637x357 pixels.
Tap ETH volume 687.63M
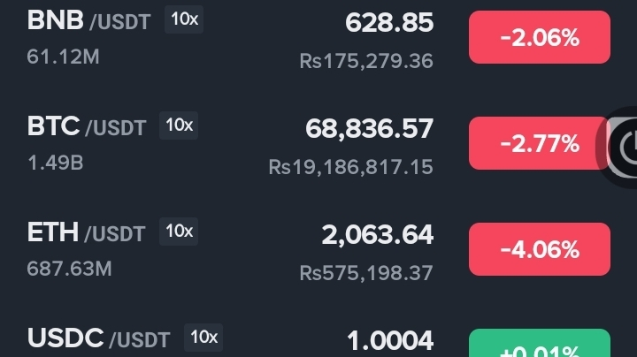(69, 269)
